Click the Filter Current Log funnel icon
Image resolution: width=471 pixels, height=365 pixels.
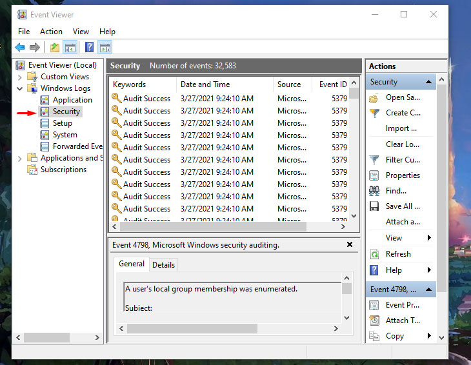click(374, 160)
